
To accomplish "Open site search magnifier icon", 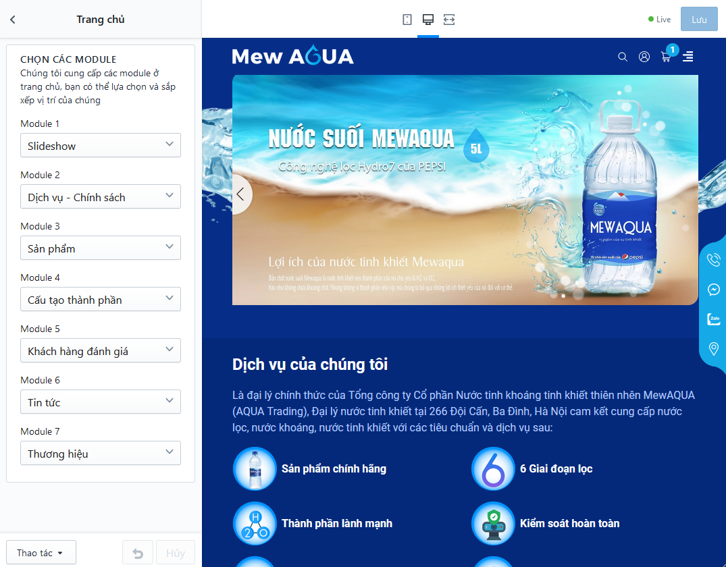I will click(623, 57).
